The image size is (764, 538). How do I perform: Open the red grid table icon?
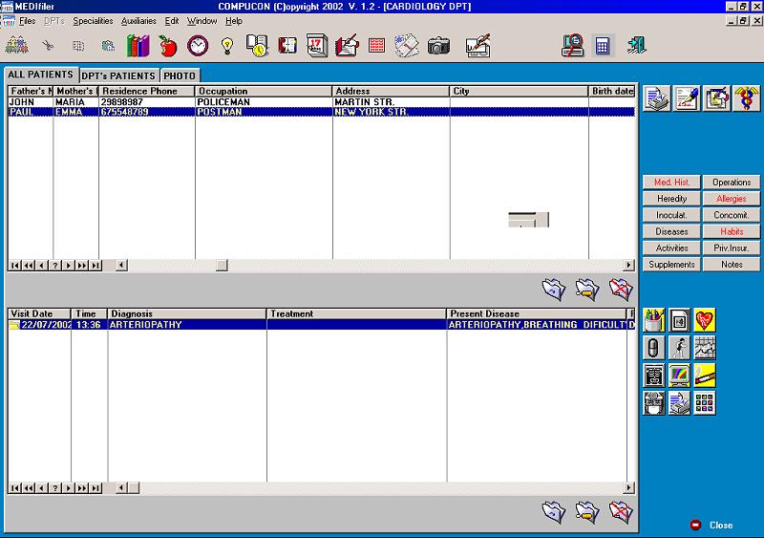point(376,46)
